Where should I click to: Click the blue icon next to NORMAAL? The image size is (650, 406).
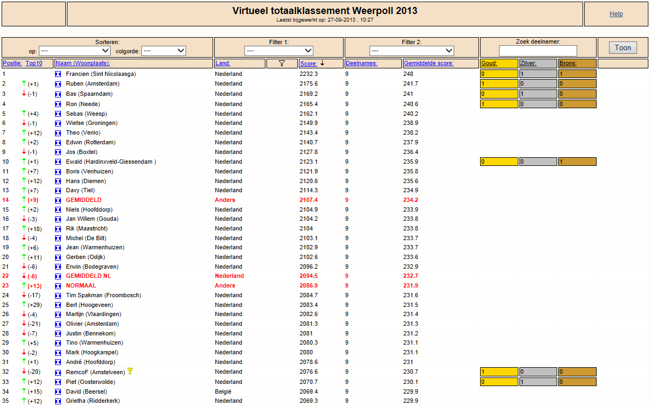tap(58, 285)
